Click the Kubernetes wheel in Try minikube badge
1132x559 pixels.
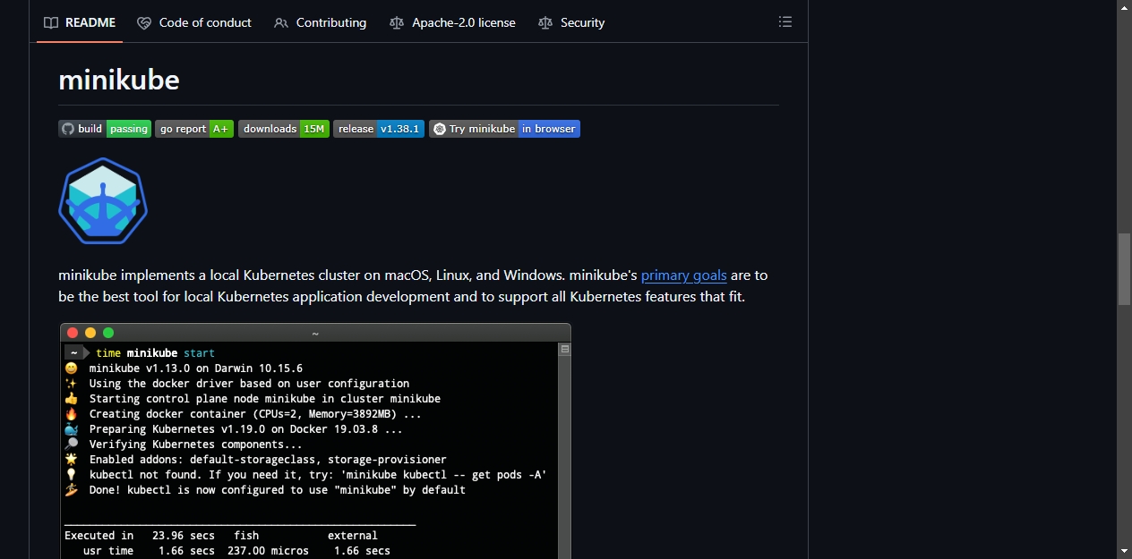(x=439, y=129)
